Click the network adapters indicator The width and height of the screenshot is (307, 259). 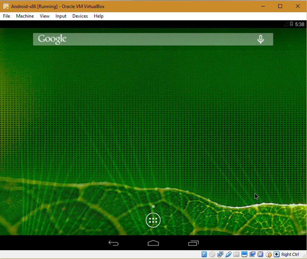coord(220,254)
